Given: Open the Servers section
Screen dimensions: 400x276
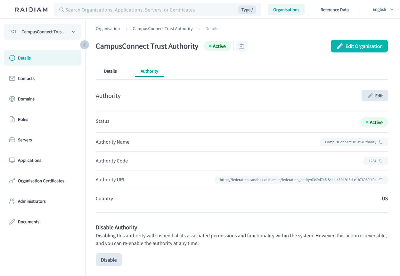Looking at the screenshot, I should coord(25,140).
